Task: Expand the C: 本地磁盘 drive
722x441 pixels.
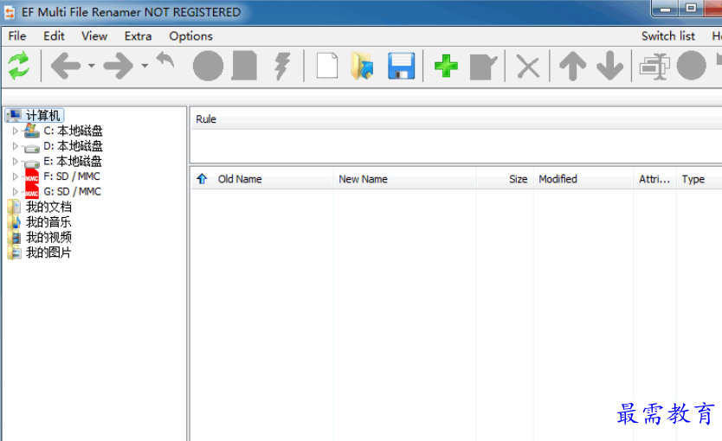Action: point(16,131)
